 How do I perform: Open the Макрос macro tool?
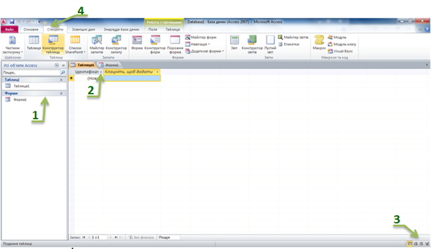coord(319,43)
